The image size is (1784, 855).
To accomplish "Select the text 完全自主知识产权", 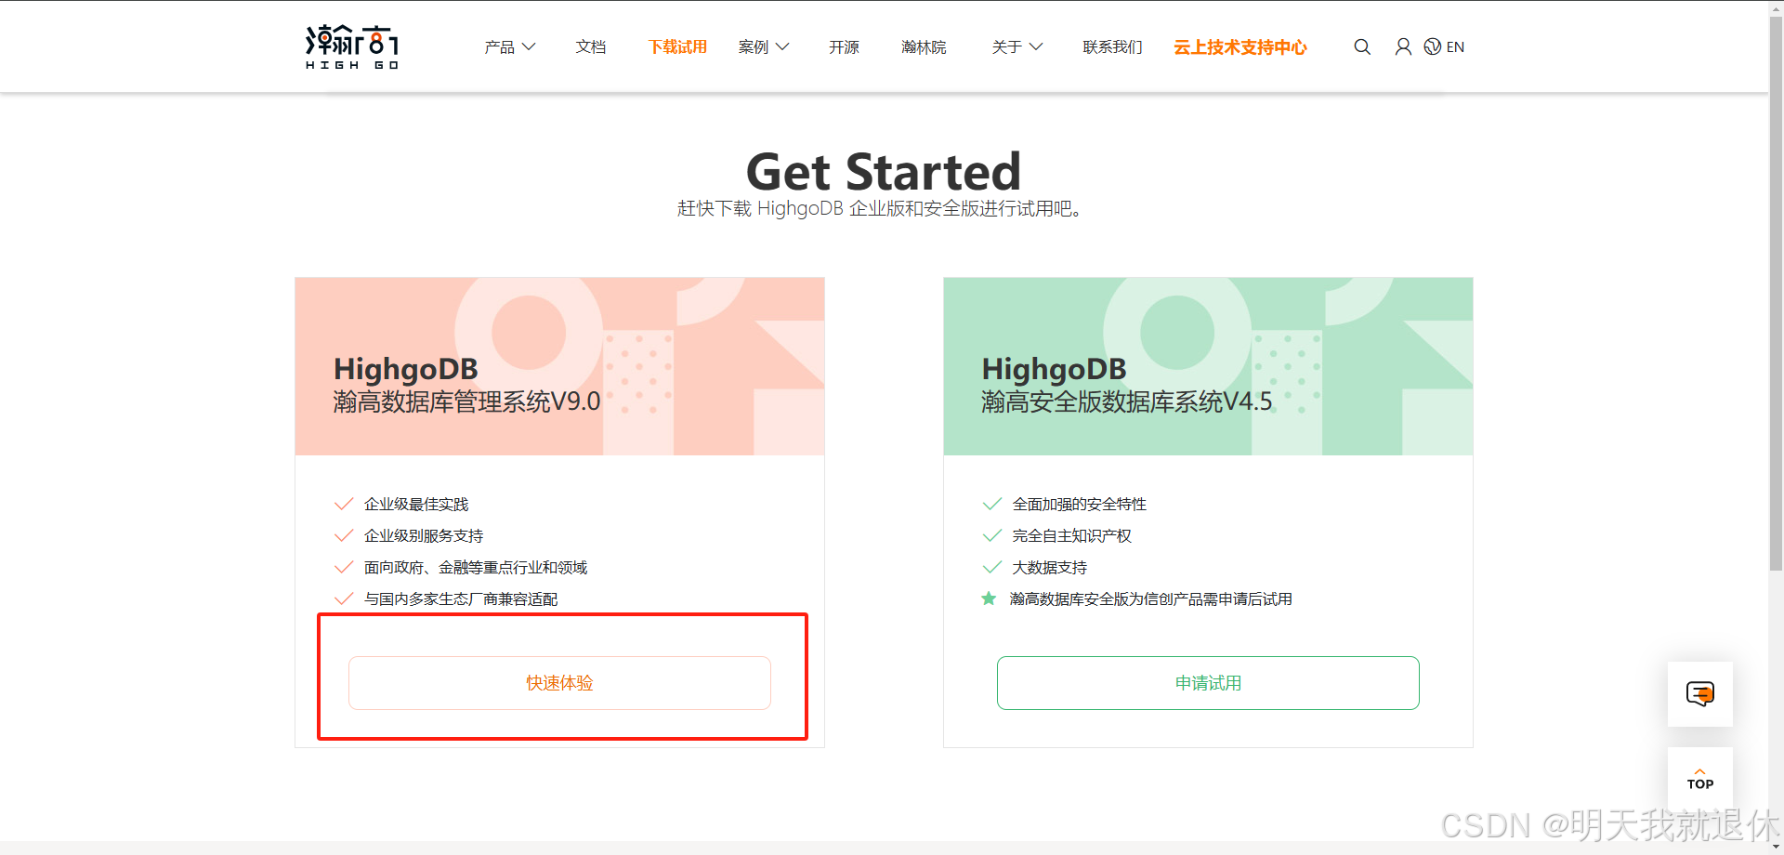I will (1072, 535).
